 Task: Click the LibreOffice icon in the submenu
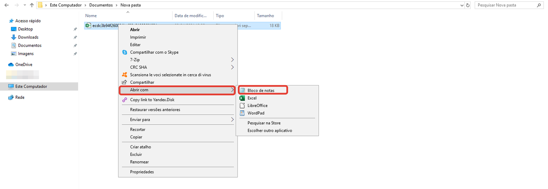coord(242,106)
